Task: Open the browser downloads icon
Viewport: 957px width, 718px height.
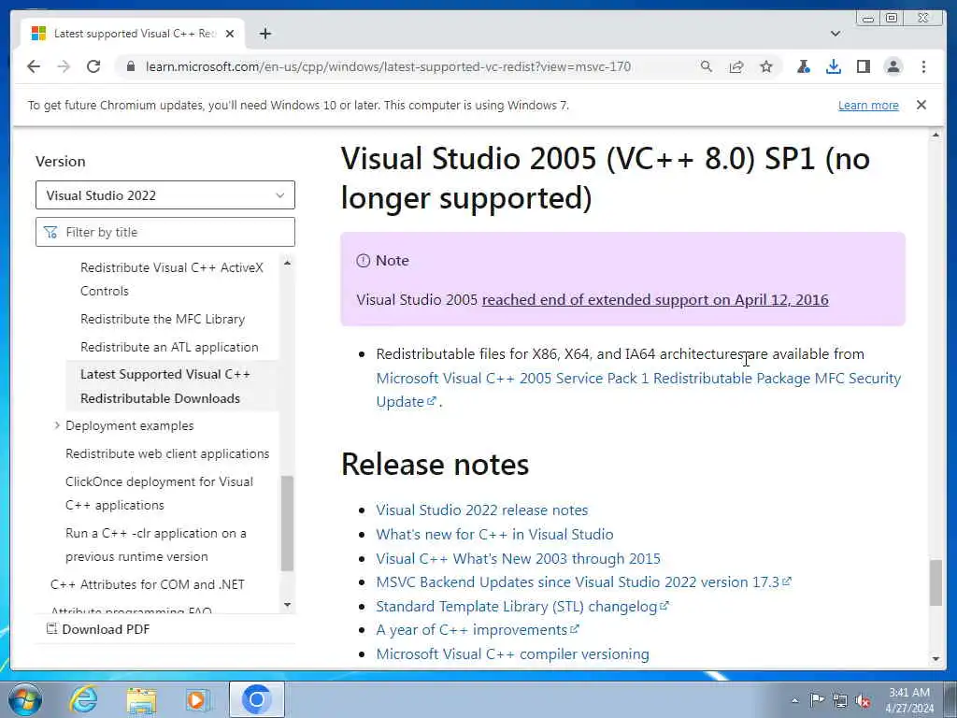Action: pos(833,66)
